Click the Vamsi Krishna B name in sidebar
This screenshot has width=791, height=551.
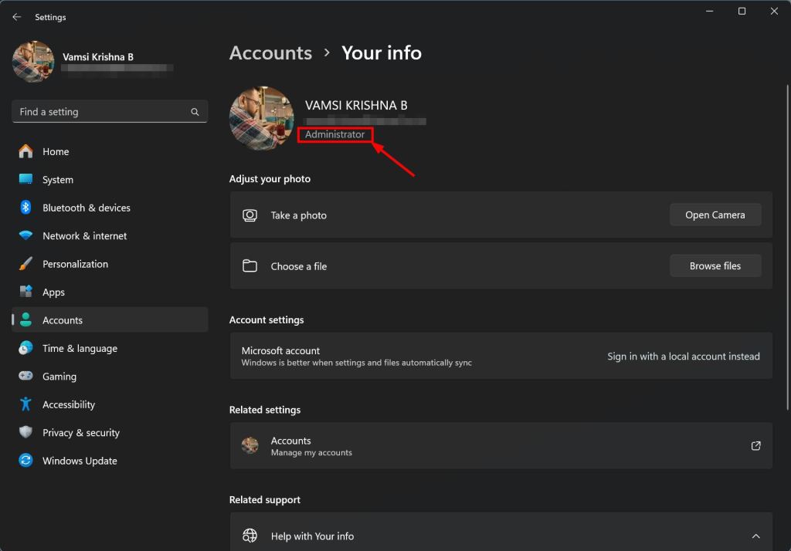pyautogui.click(x=98, y=56)
